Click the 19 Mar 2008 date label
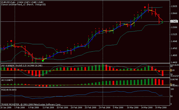179x110 pixels. pos(161,107)
